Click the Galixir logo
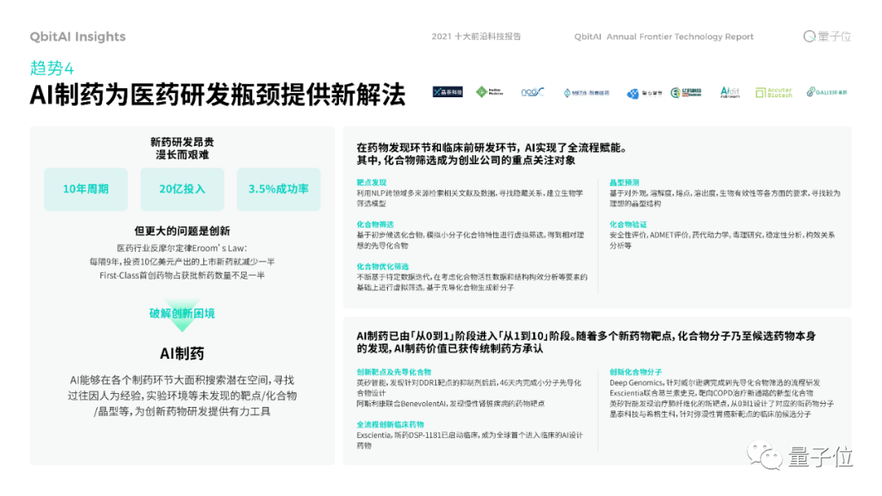This screenshot has height=496, width=882. 826,92
